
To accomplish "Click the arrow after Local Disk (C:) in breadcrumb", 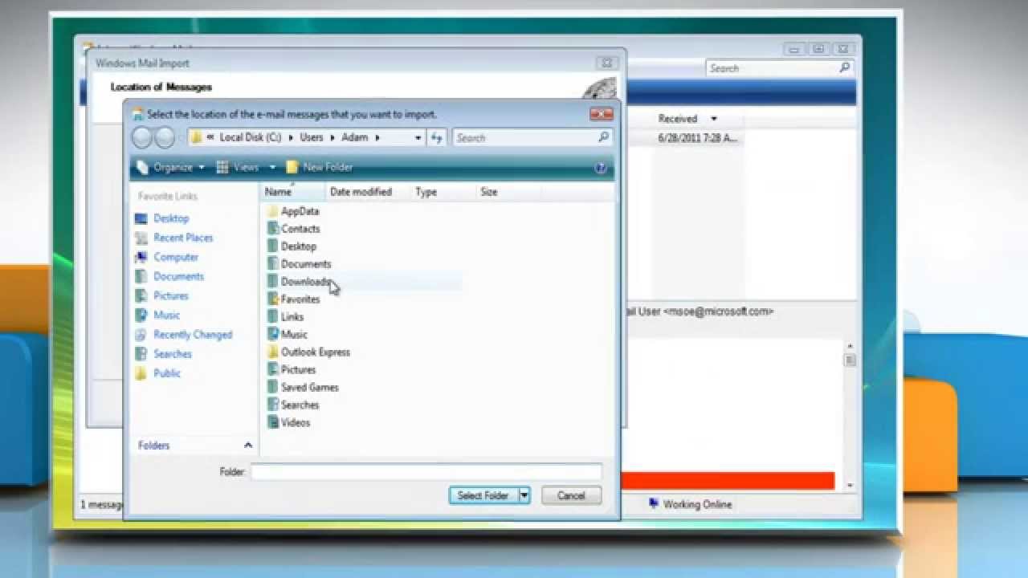I will [x=290, y=137].
